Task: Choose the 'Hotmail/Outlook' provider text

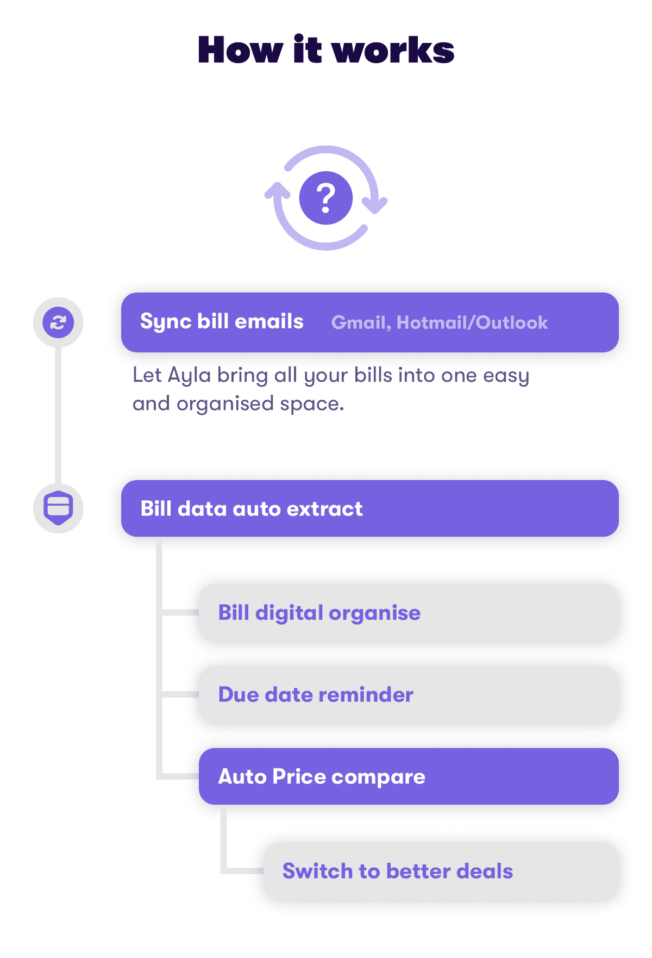Action: point(472,322)
